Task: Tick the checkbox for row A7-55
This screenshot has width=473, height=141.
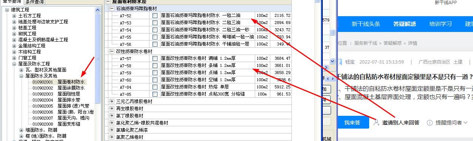Action: 155,37
